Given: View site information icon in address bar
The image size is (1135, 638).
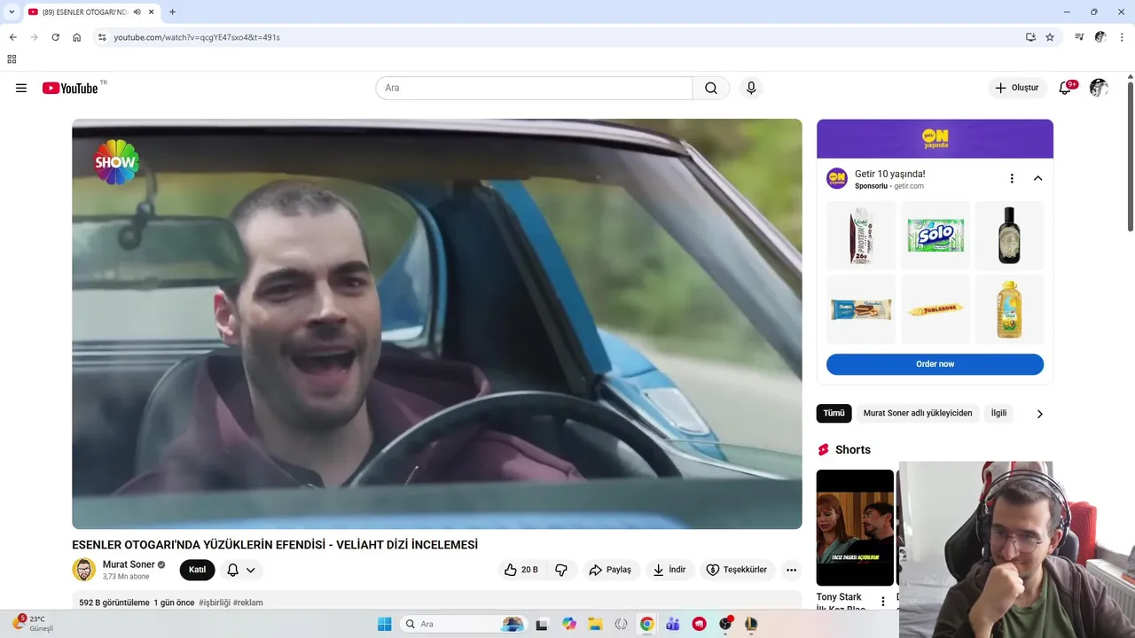Looking at the screenshot, I should tap(102, 37).
